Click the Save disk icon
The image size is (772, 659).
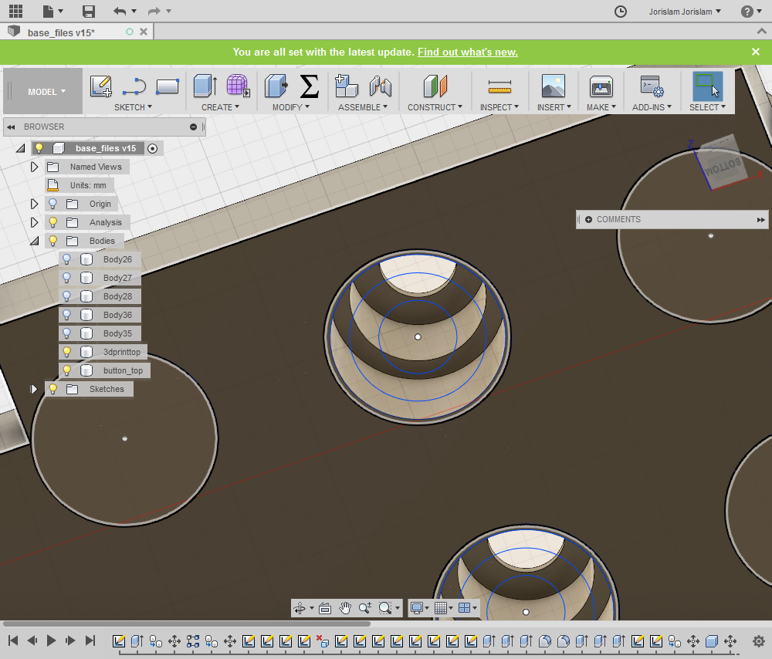tap(89, 12)
